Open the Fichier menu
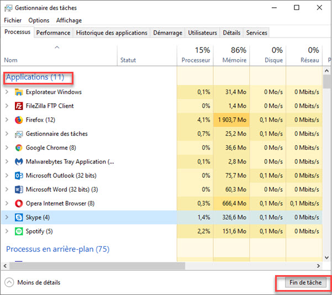The width and height of the screenshot is (332, 295). [13, 20]
